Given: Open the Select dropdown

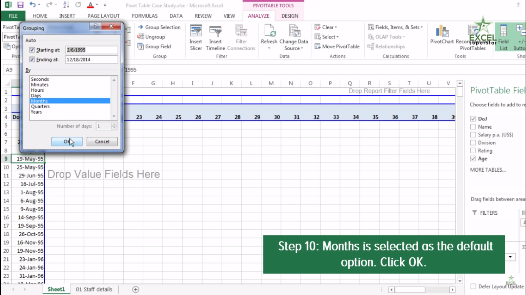Looking at the screenshot, I should [327, 37].
